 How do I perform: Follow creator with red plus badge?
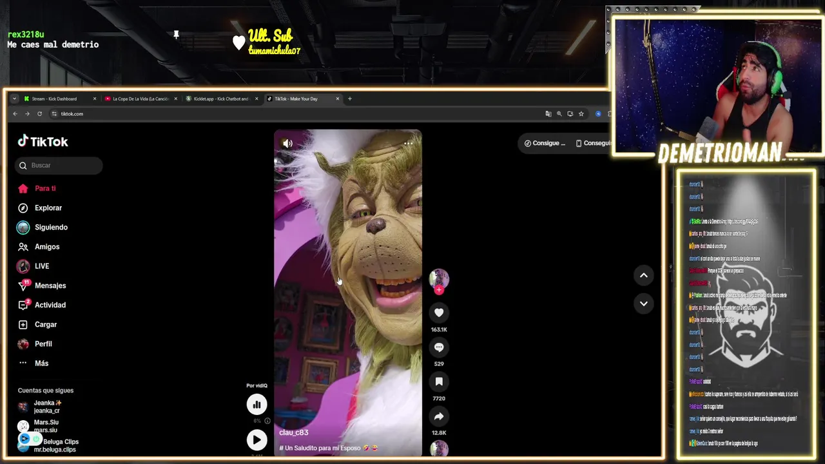(439, 290)
